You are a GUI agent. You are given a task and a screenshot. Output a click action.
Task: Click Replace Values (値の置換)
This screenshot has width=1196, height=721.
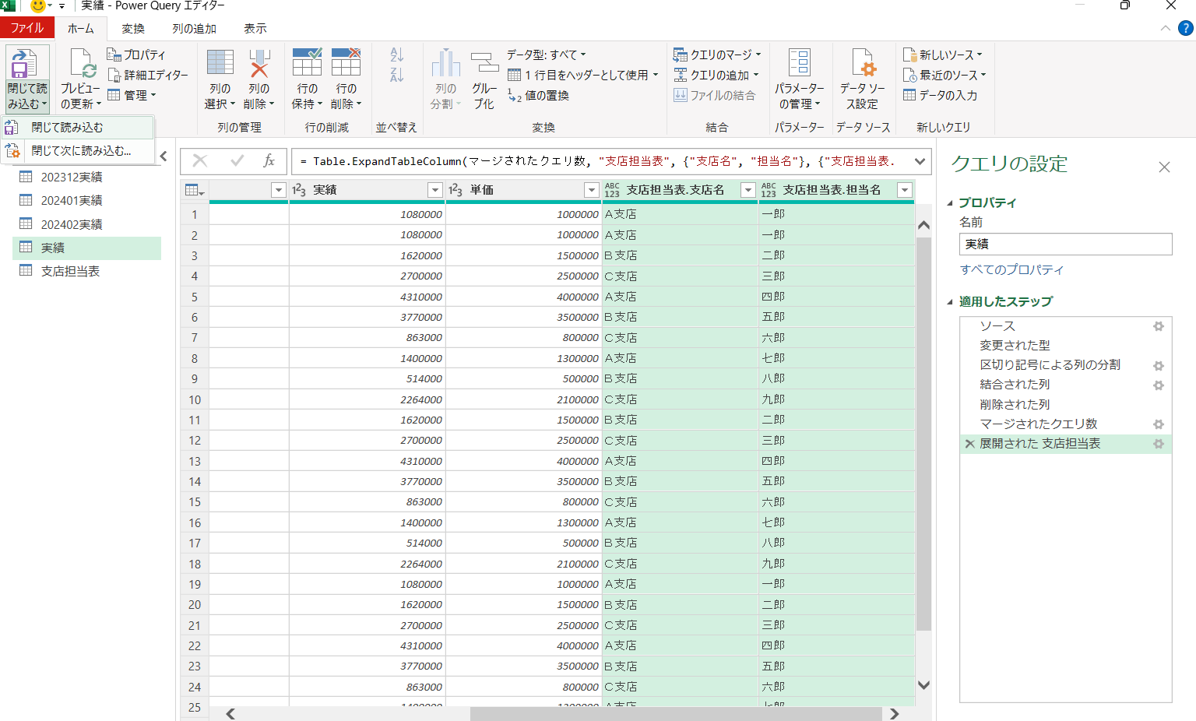pyautogui.click(x=539, y=95)
